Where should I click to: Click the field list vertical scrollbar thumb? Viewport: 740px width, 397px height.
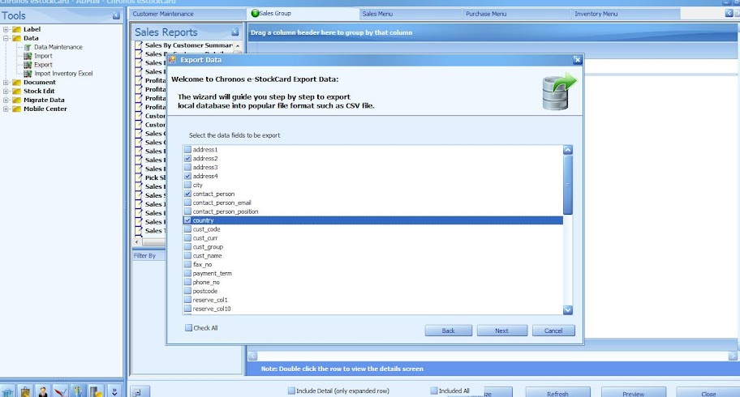click(x=568, y=185)
